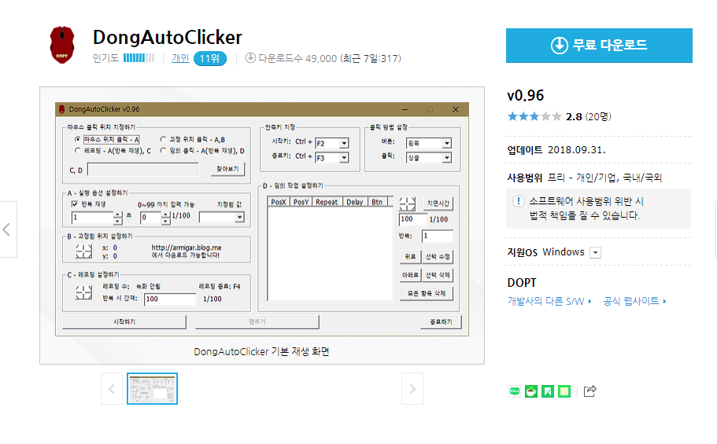Share to Naver Blog icon

515,391
